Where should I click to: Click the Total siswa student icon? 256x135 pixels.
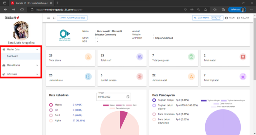pyautogui.click(x=88, y=57)
